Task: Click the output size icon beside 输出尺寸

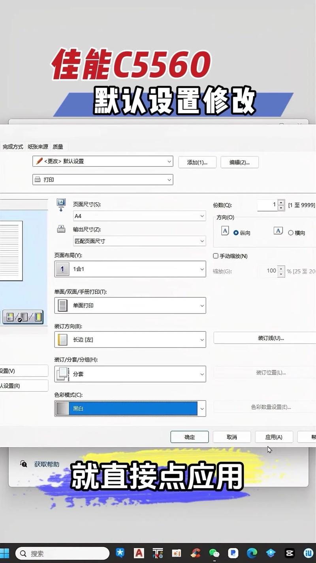Action: click(61, 229)
